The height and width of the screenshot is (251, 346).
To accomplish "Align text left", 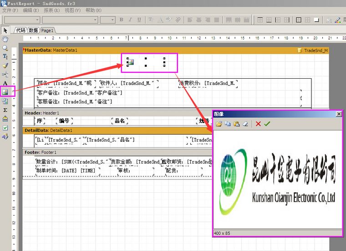I will [x=190, y=20].
